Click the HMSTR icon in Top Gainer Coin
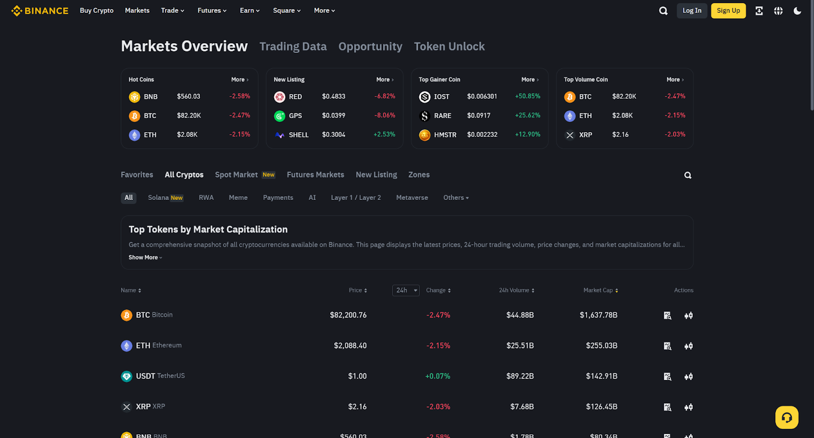This screenshot has height=438, width=814. pyautogui.click(x=424, y=135)
